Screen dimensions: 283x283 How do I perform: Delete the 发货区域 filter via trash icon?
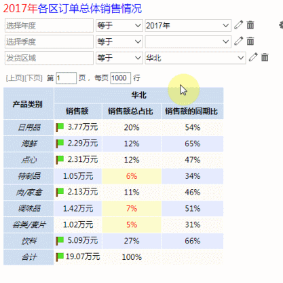265,57
